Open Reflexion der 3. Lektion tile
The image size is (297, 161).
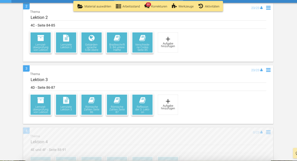(142, 105)
